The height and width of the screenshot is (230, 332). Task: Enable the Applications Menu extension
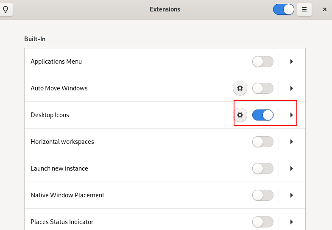(263, 62)
